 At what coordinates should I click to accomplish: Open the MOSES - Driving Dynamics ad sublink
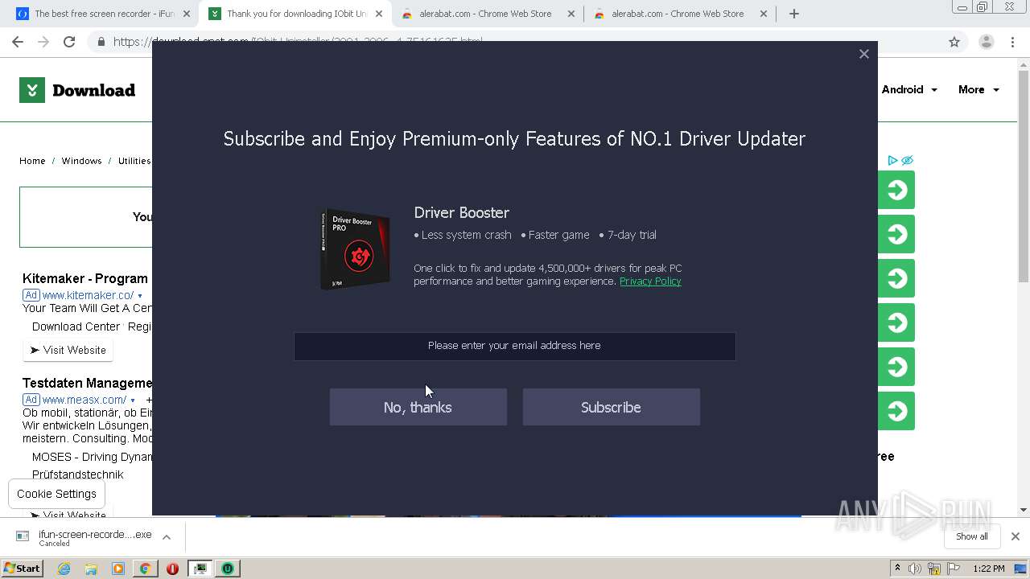(92, 457)
